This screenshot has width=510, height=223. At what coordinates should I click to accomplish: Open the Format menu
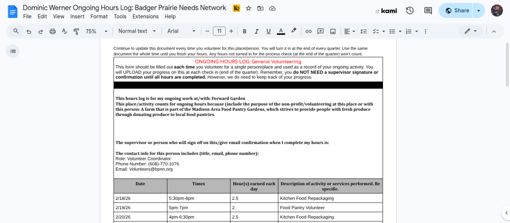coord(99,16)
